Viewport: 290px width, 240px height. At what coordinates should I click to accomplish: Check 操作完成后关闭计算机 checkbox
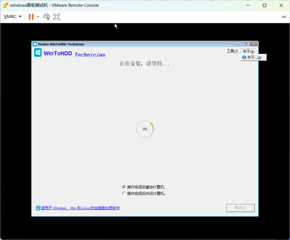pos(124,193)
